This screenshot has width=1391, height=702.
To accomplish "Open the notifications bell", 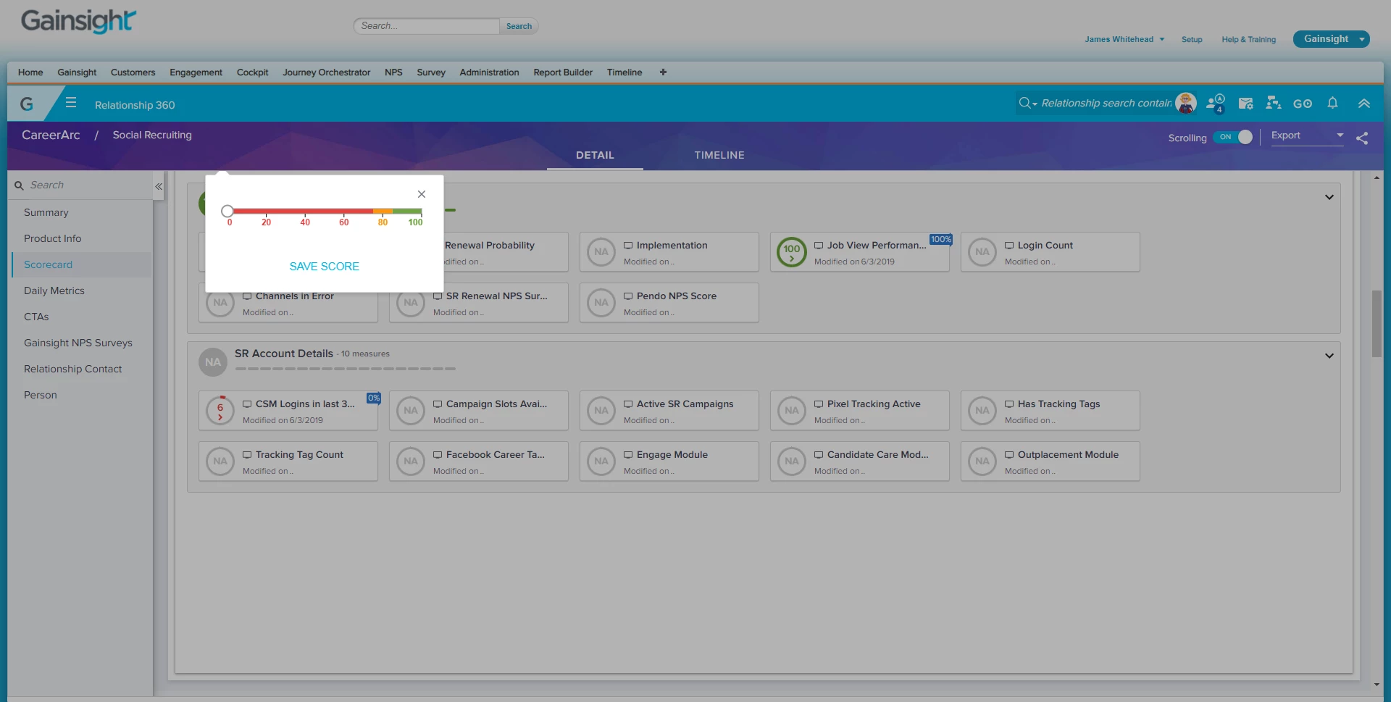I will click(x=1332, y=103).
